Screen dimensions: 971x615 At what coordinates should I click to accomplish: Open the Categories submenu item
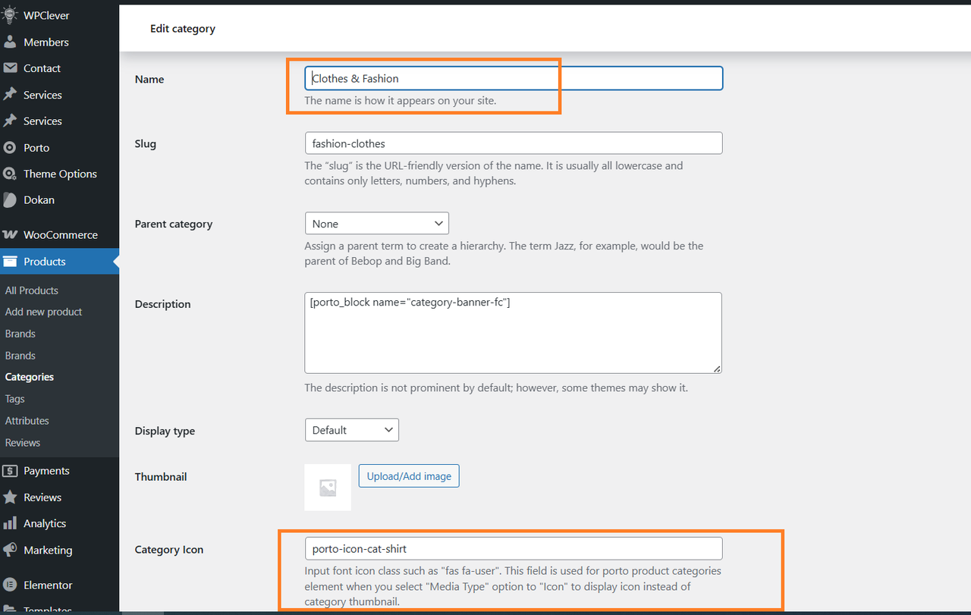point(30,377)
